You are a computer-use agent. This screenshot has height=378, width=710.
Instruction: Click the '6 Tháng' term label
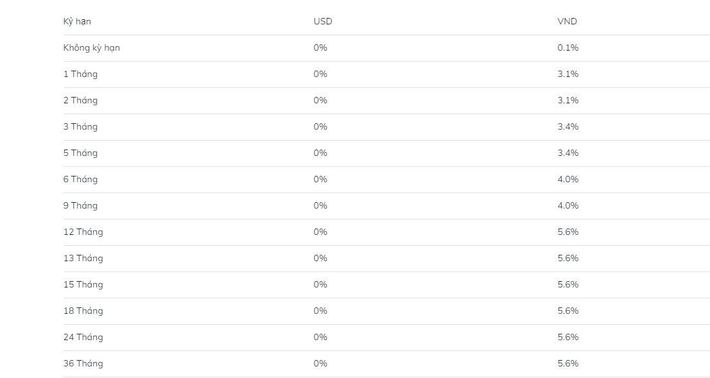[80, 180]
